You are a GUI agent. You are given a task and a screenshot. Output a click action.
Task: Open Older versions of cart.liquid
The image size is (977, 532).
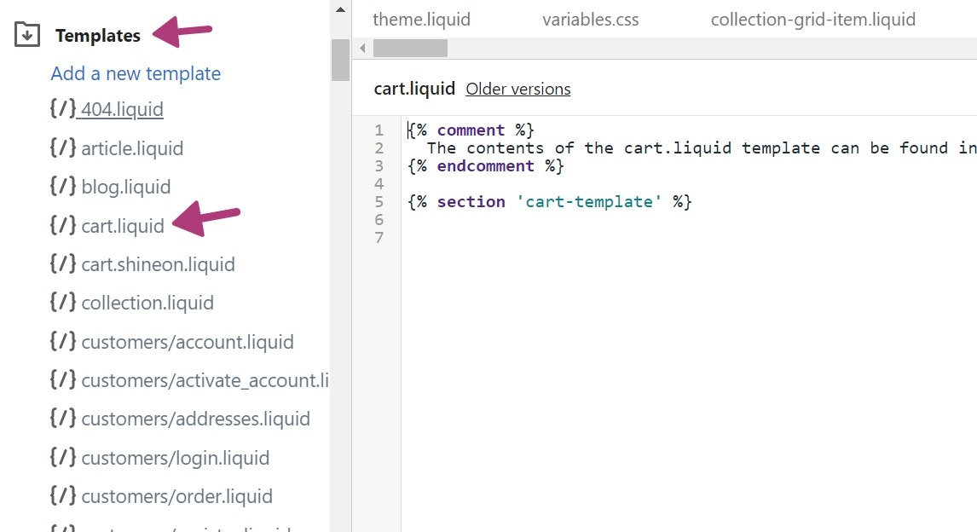518,89
